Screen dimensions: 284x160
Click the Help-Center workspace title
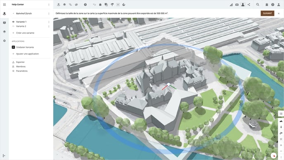18,5
